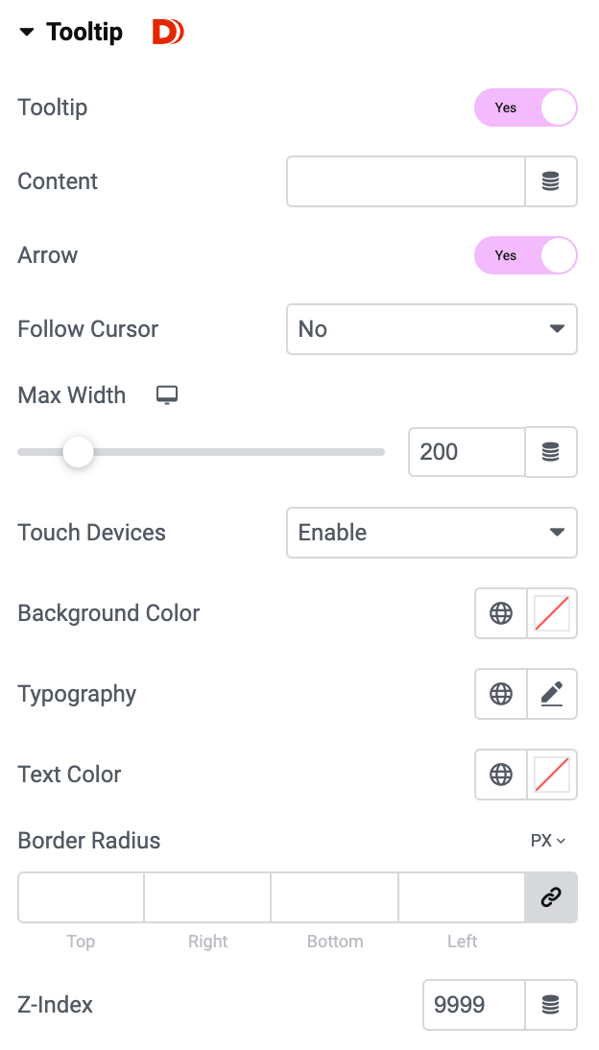Click the Max Width slider handle
Viewport: 599px width, 1050px height.
(78, 451)
